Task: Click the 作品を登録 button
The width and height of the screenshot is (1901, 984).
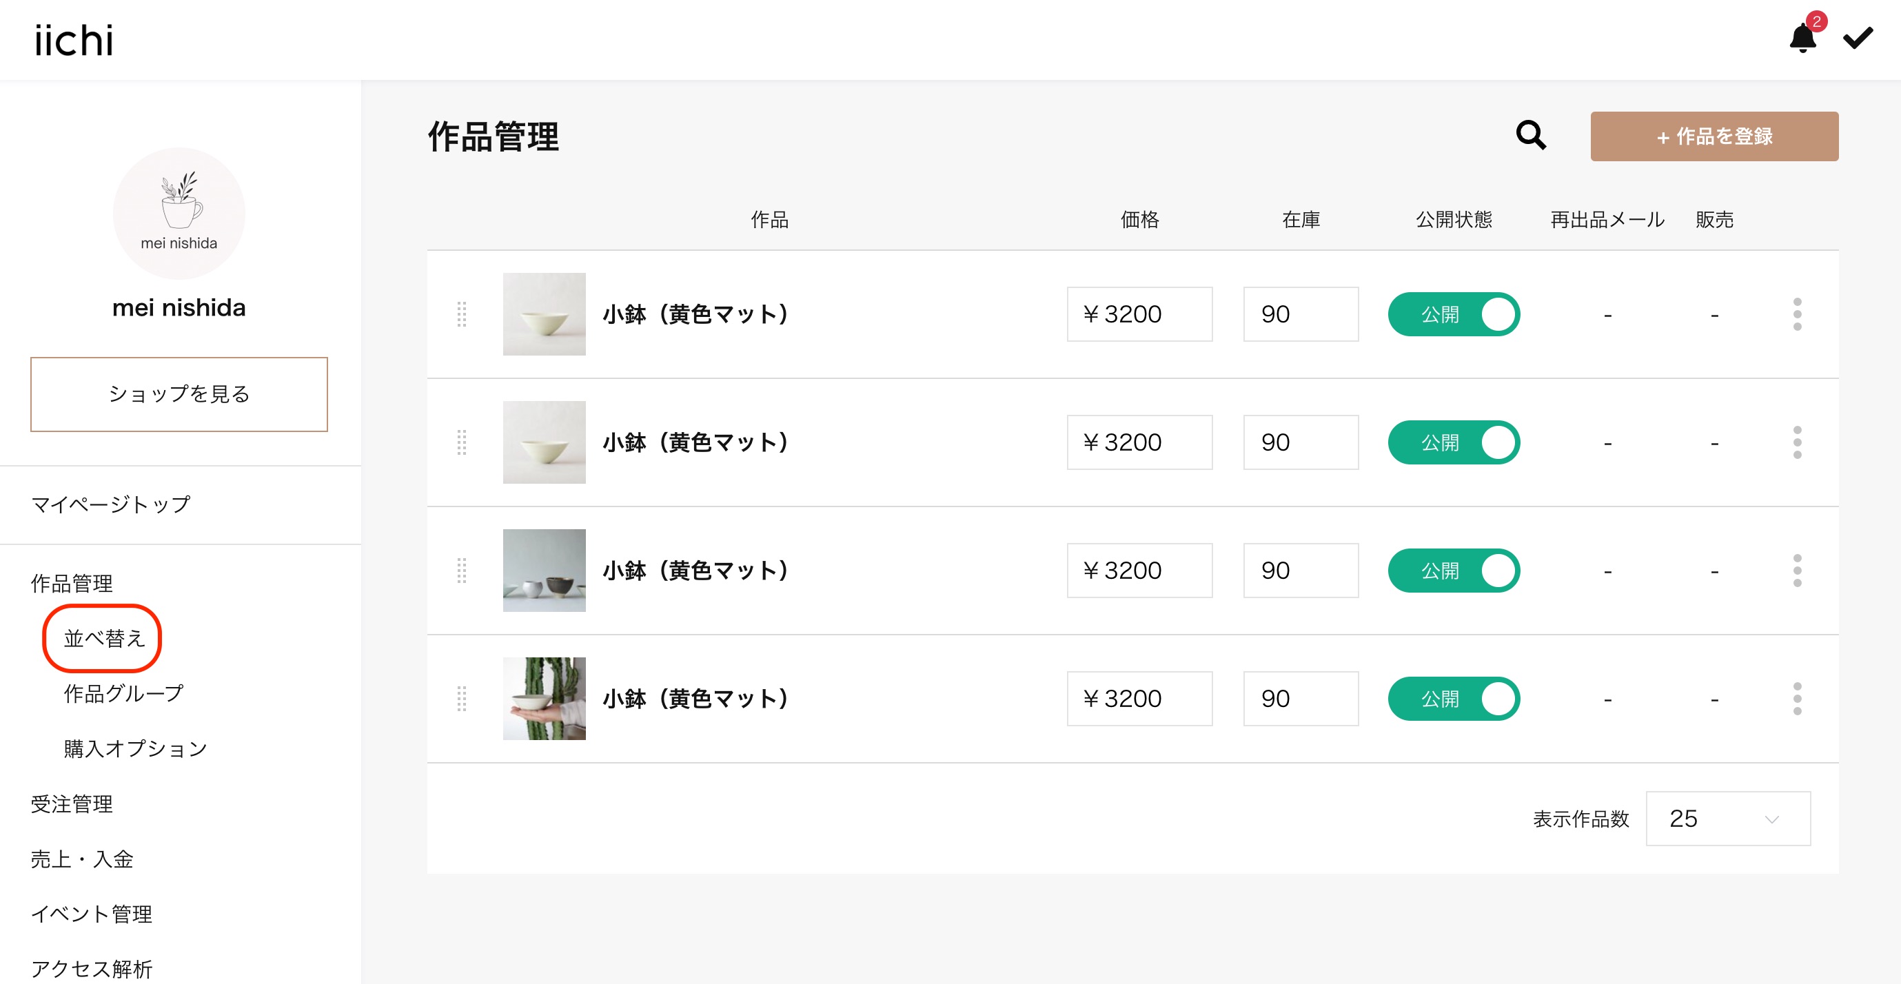Action: [x=1714, y=136]
